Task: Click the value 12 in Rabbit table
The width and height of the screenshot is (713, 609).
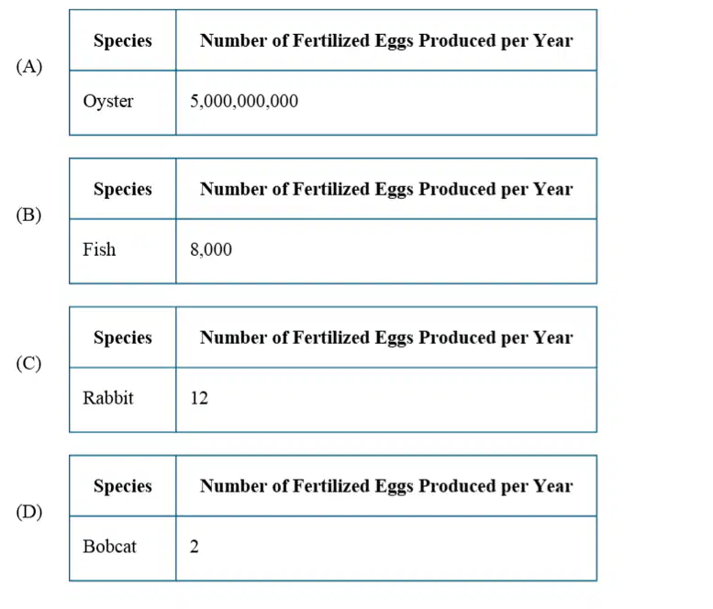Action: 199,398
